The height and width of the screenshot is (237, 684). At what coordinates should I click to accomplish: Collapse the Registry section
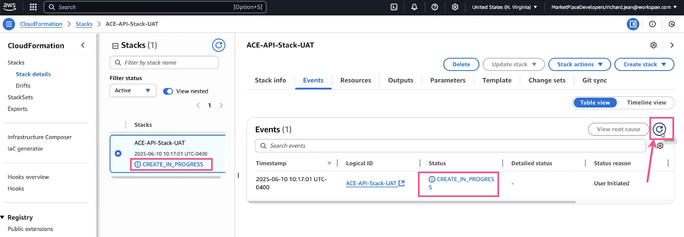point(3,217)
